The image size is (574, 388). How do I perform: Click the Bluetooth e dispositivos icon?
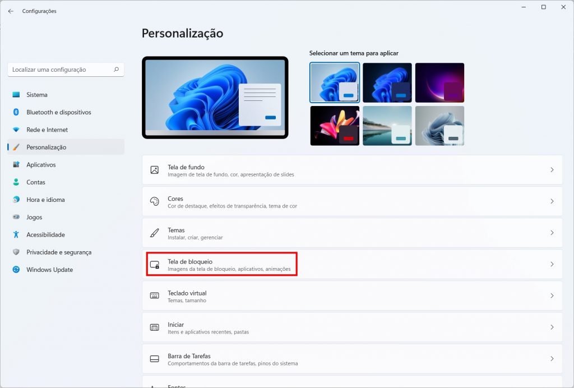[x=16, y=112]
